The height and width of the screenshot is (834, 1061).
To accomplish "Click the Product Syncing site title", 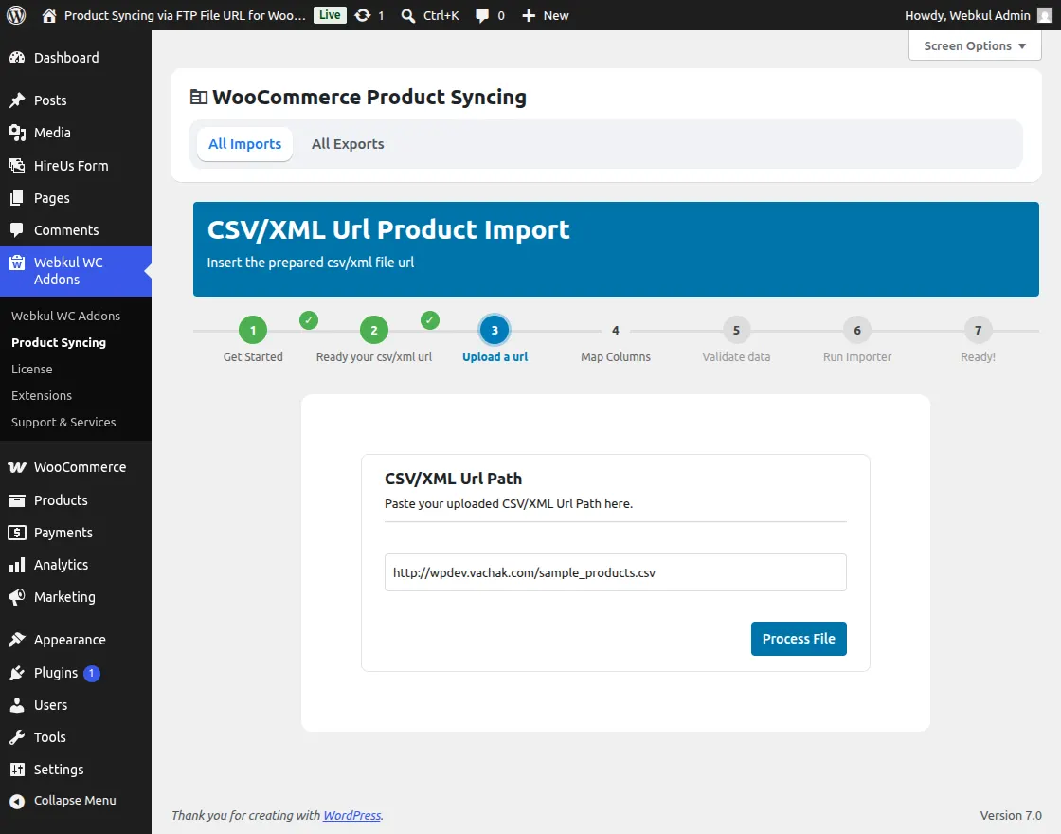I will click(x=185, y=15).
